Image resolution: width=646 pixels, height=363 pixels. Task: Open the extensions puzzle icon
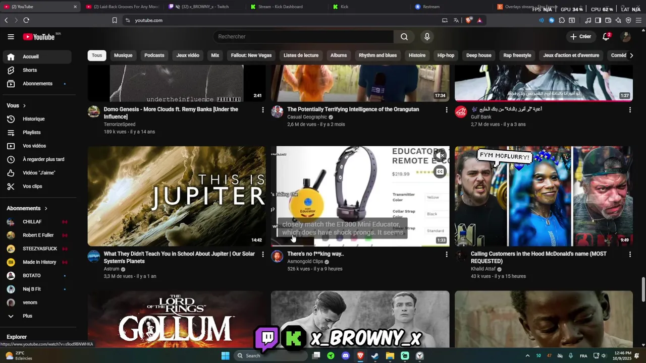click(562, 20)
